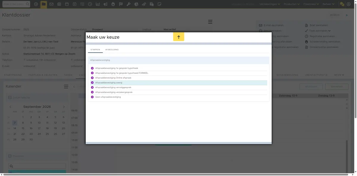Open the Meer tab dropdown
The width and height of the screenshot is (357, 176).
point(339,75)
